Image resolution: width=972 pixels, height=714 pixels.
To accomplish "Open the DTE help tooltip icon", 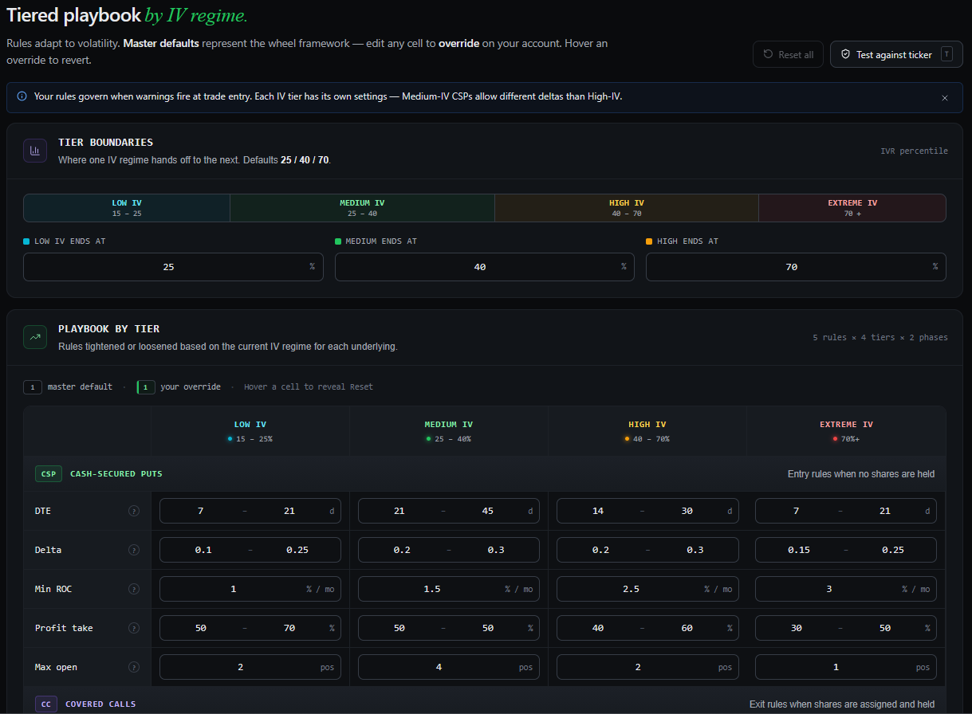I will tap(134, 511).
